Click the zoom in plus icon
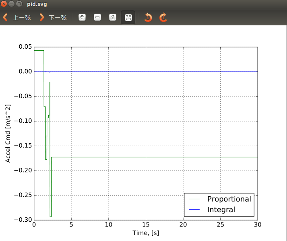287x241 pixels. click(x=82, y=18)
